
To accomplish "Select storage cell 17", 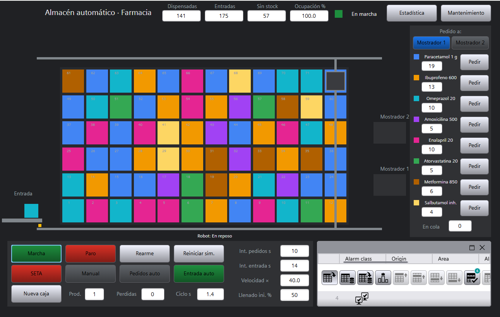I will click(168, 185).
